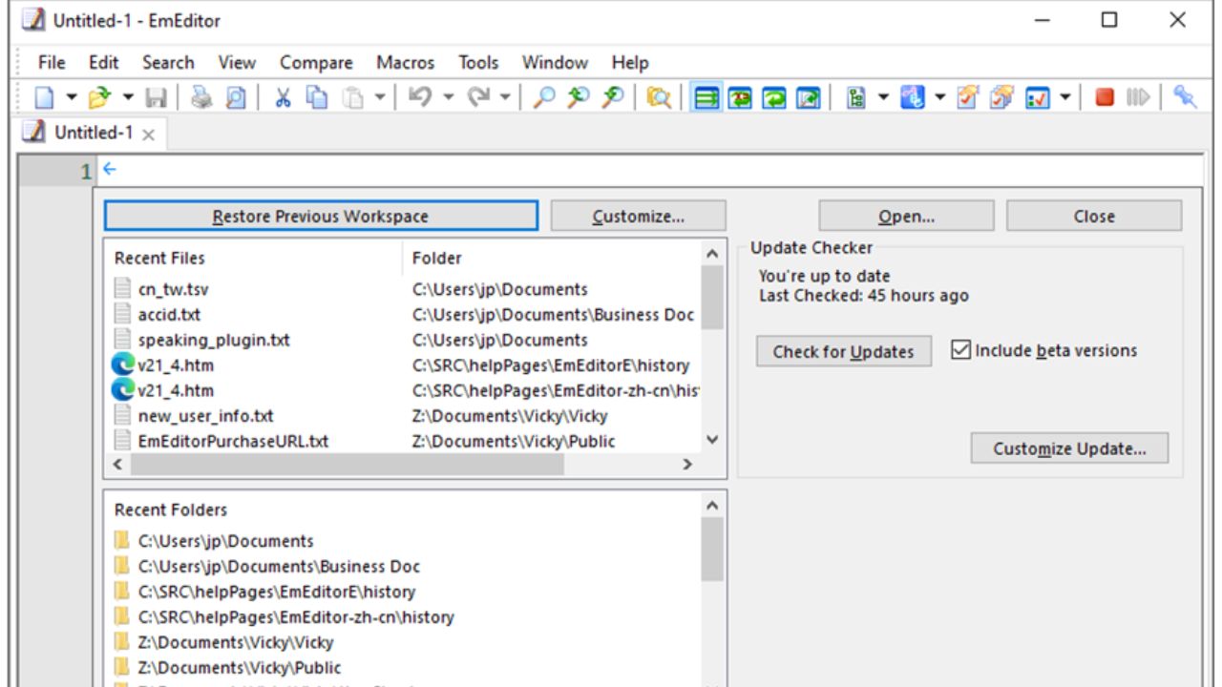
Task: Click the New file toolbar icon
Action: pyautogui.click(x=44, y=97)
